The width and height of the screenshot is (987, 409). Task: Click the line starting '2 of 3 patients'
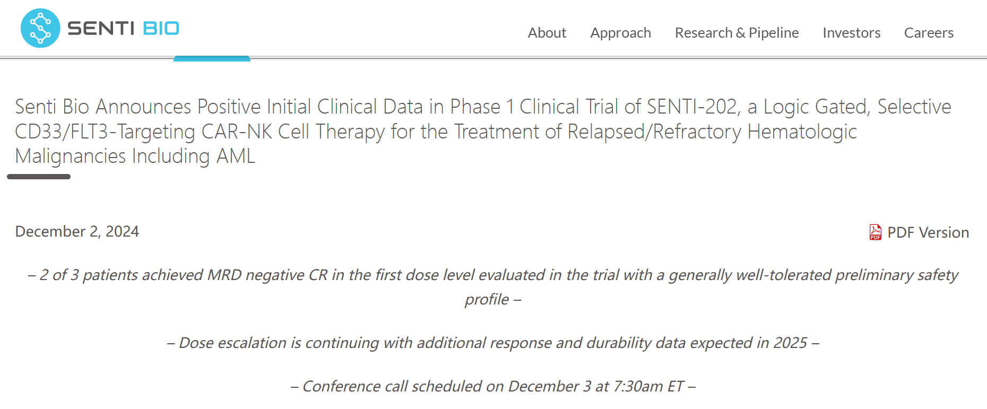click(x=493, y=275)
